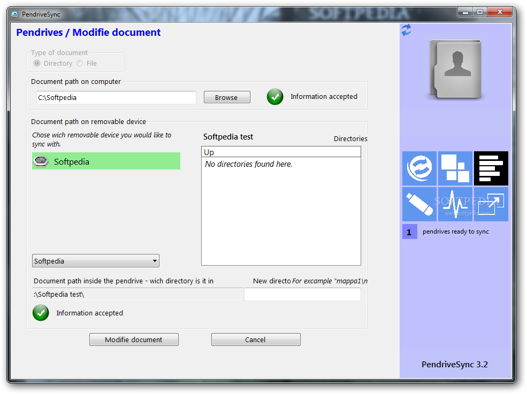527x394 pixels.
Task: Click the 'pendrives ready to sync' text
Action: click(x=455, y=231)
